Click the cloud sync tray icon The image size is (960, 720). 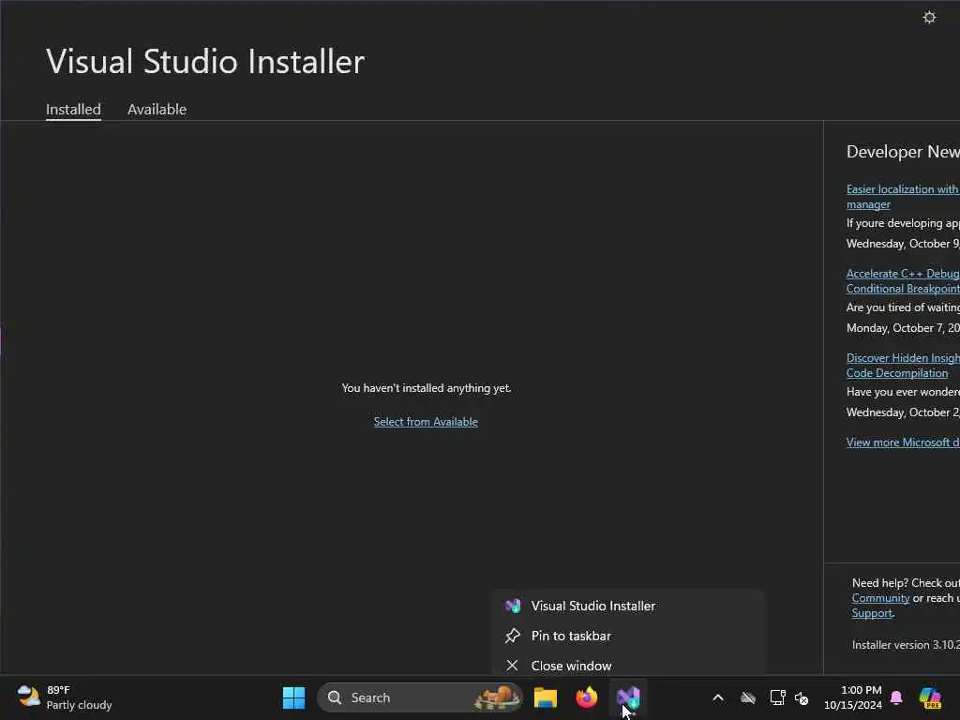[747, 697]
